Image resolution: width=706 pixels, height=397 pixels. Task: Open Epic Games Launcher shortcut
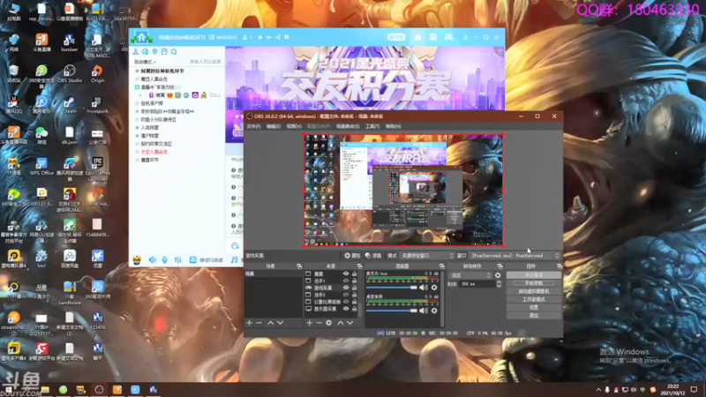(x=97, y=169)
